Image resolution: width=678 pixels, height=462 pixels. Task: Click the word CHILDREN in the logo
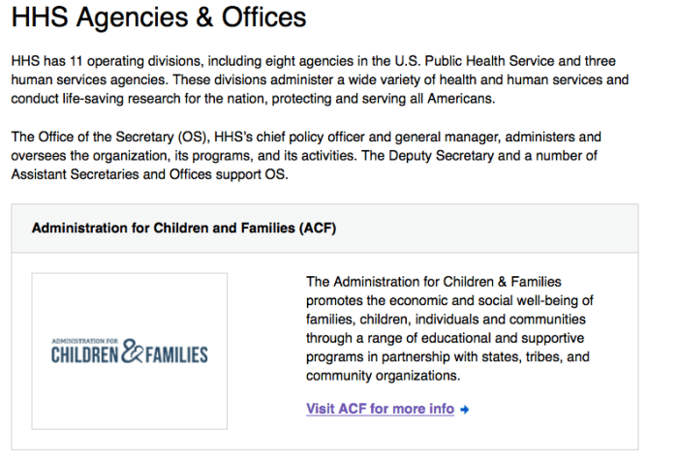click(x=85, y=355)
